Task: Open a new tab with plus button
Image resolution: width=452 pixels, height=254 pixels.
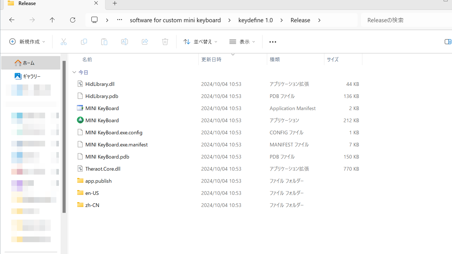Action: (115, 3)
